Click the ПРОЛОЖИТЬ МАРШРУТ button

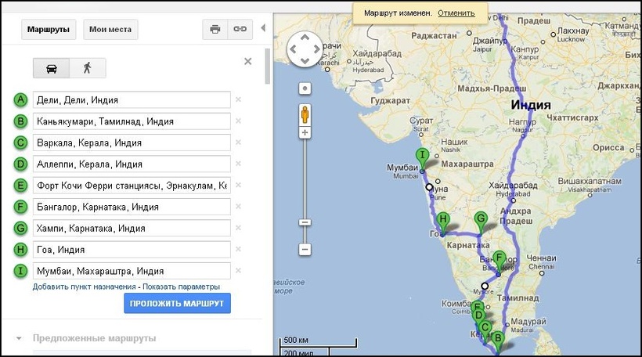pos(177,303)
